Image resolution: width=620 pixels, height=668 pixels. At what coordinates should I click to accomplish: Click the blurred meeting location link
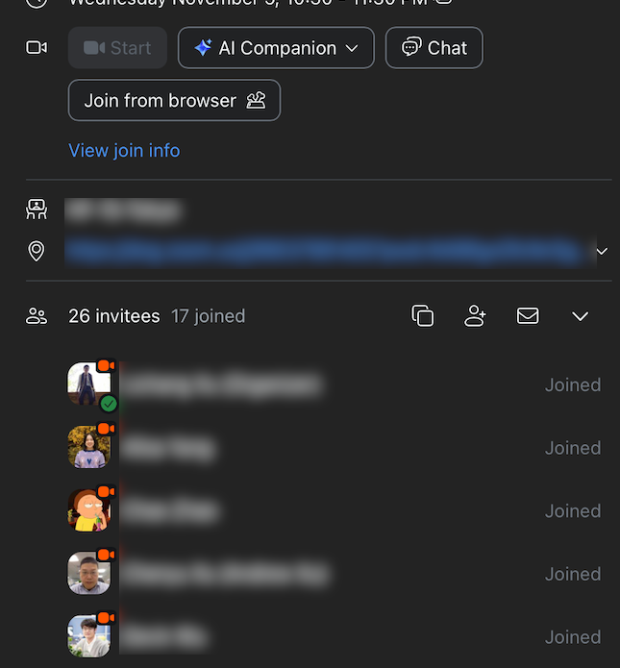[323, 252]
